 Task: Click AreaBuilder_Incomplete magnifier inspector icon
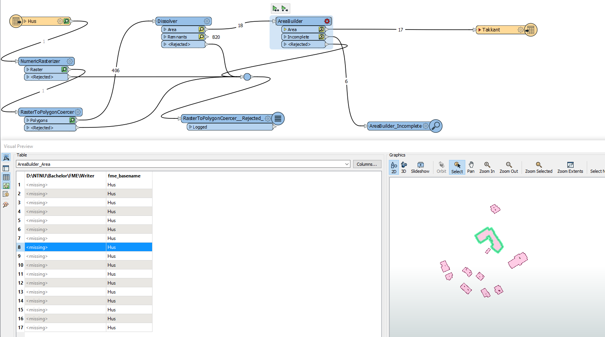pos(436,126)
